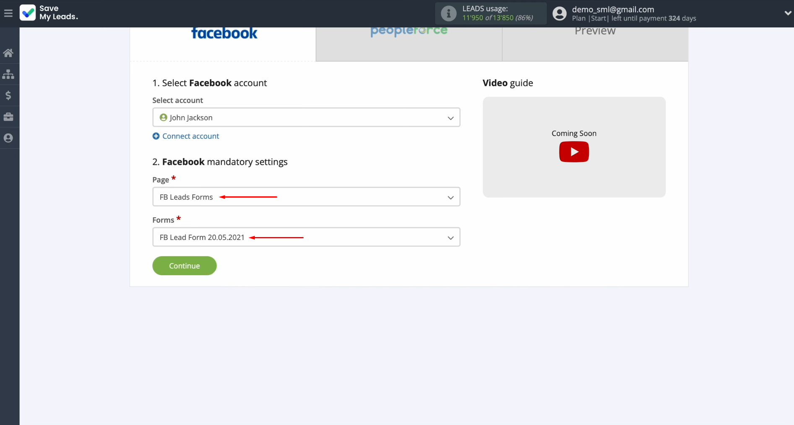Click the Video guide heading
Viewport: 794px width, 425px height.
508,83
